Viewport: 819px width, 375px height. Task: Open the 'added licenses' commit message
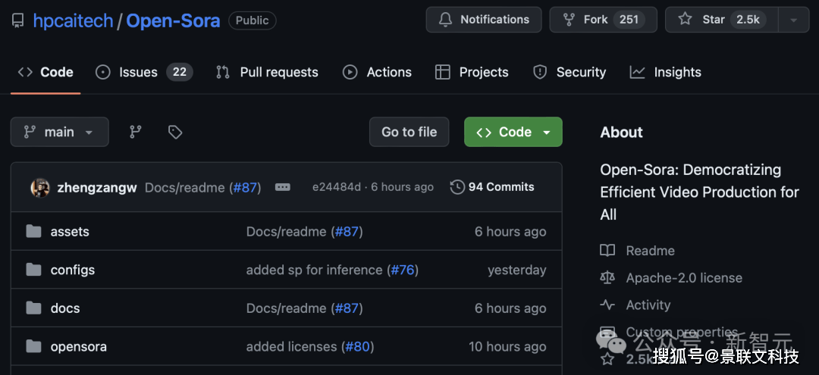click(x=291, y=347)
